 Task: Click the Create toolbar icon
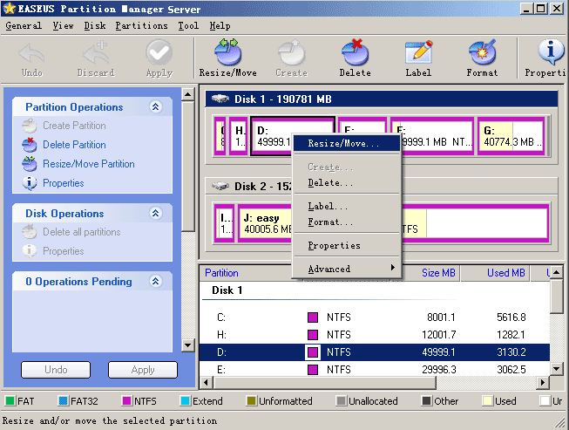(x=292, y=52)
